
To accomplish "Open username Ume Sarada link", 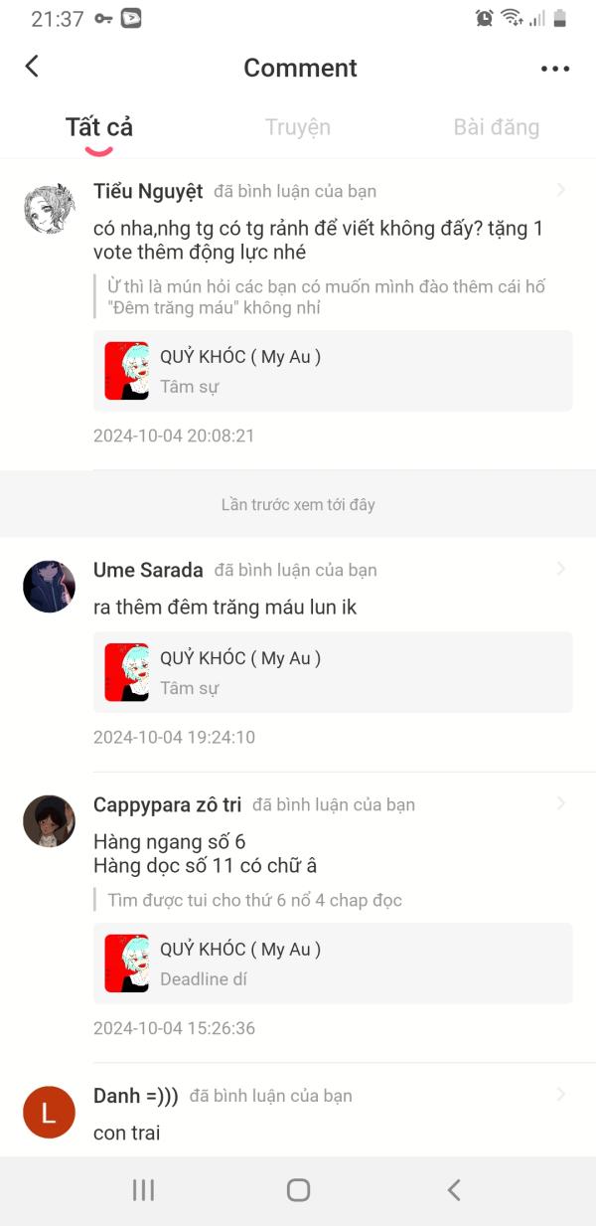I will tap(148, 570).
